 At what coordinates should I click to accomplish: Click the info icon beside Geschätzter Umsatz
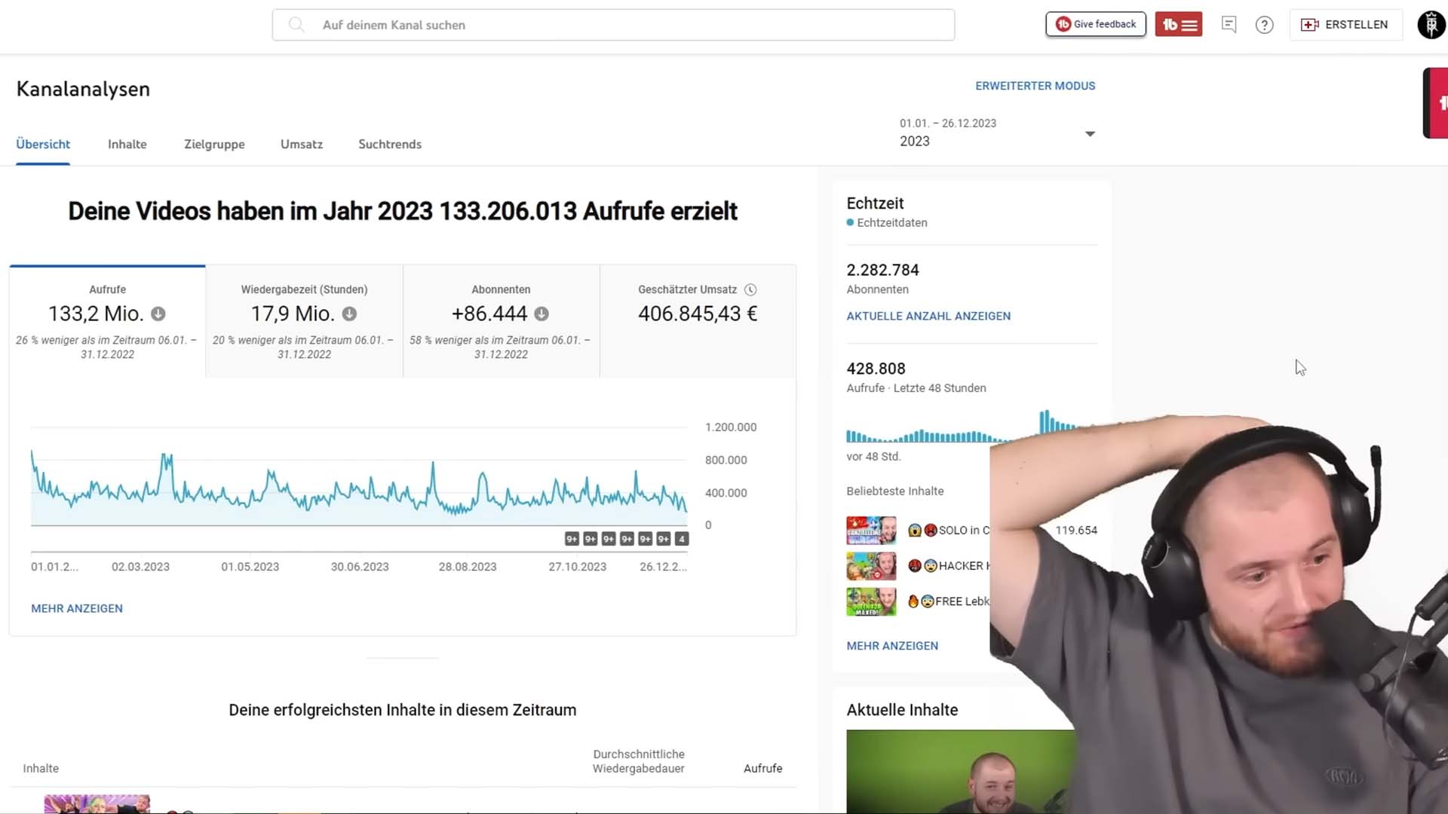[x=751, y=289]
